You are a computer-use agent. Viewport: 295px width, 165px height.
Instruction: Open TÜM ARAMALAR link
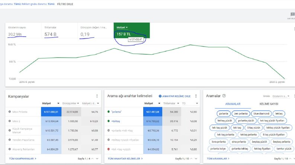pos(218,159)
